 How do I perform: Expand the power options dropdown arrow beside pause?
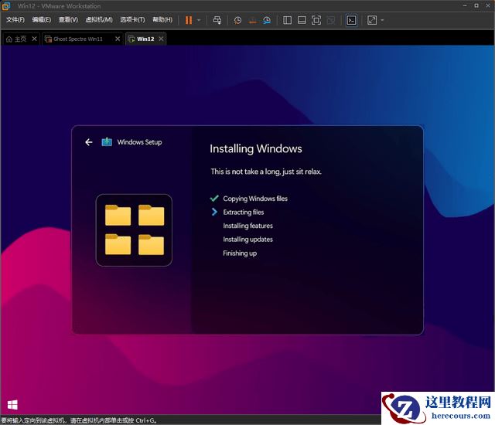coord(199,20)
